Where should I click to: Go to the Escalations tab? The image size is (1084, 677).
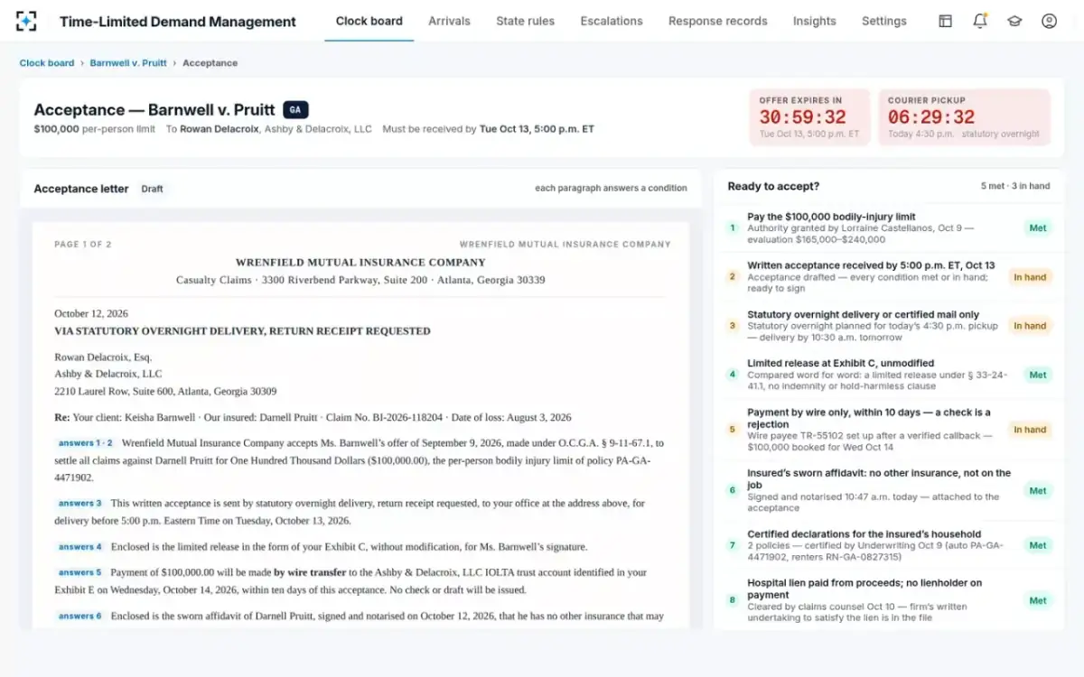(x=612, y=21)
